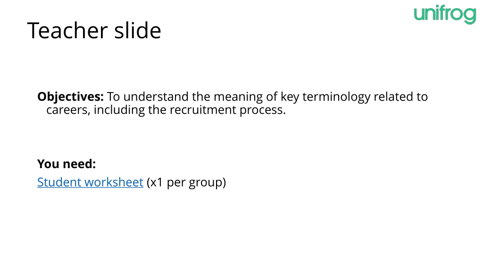Click the word process ending the objectives
Viewport: 483px width, 272px height.
coord(263,110)
